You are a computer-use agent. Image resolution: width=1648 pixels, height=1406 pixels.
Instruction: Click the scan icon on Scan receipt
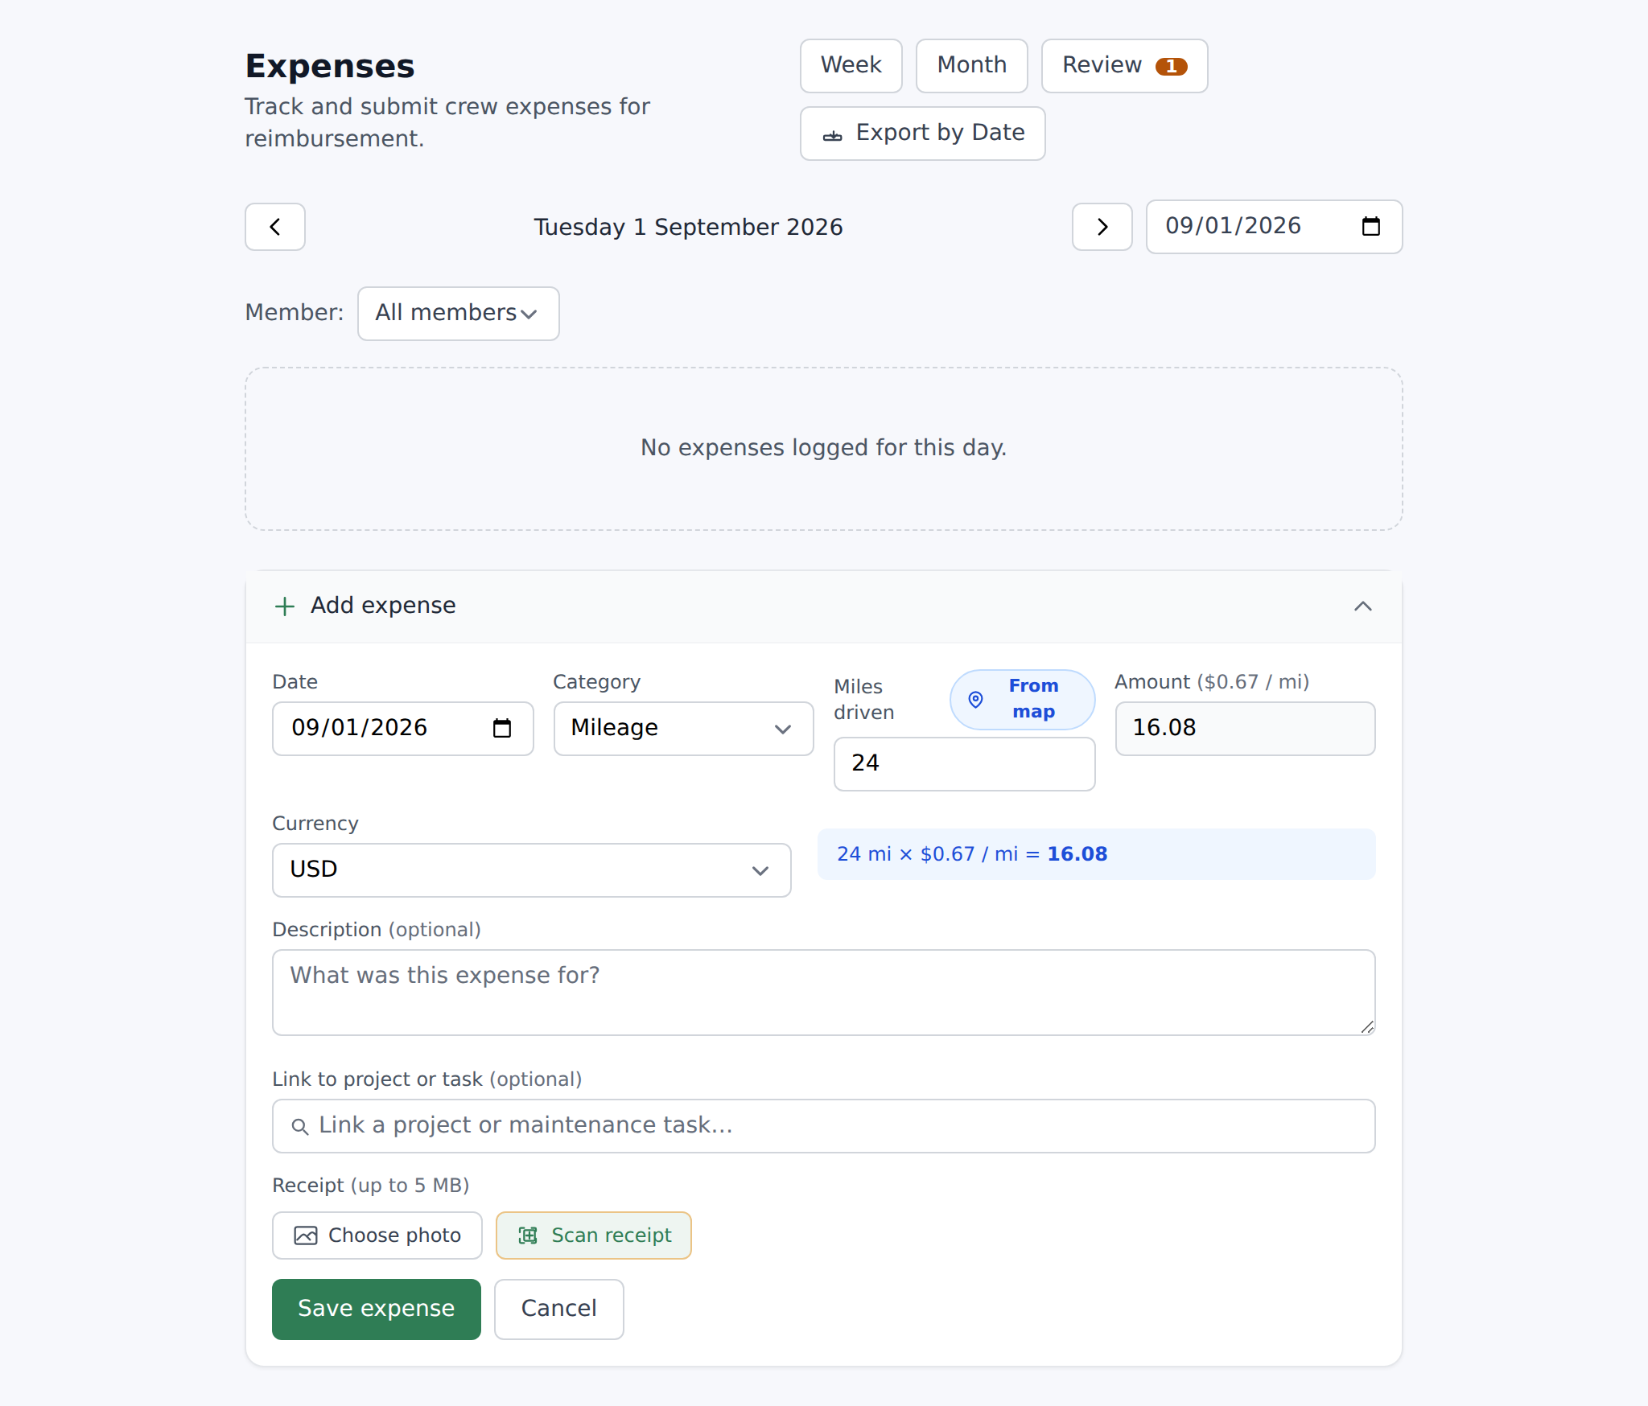pyautogui.click(x=528, y=1235)
